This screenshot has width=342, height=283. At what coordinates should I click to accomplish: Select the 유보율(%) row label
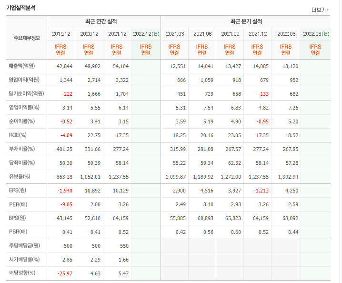tap(20, 176)
